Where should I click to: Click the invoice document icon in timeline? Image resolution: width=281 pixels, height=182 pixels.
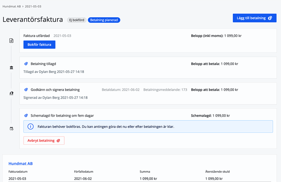click(11, 40)
